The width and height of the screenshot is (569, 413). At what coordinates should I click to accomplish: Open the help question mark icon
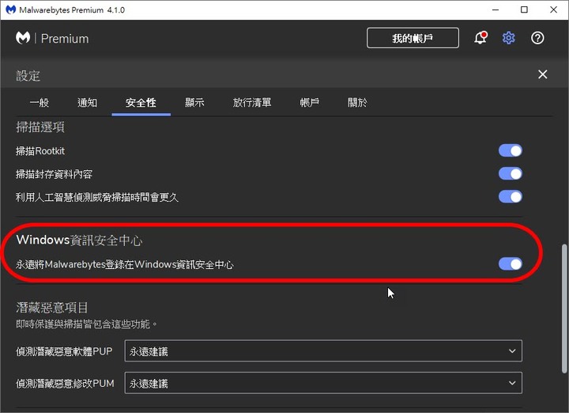tap(537, 38)
